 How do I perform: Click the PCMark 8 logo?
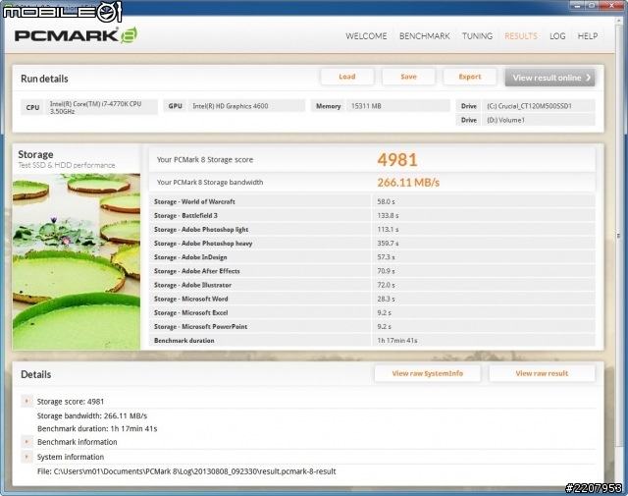tap(76, 35)
